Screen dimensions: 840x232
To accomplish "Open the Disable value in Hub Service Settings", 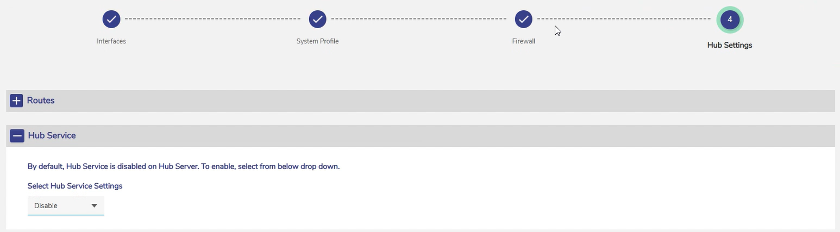I will [46, 206].
